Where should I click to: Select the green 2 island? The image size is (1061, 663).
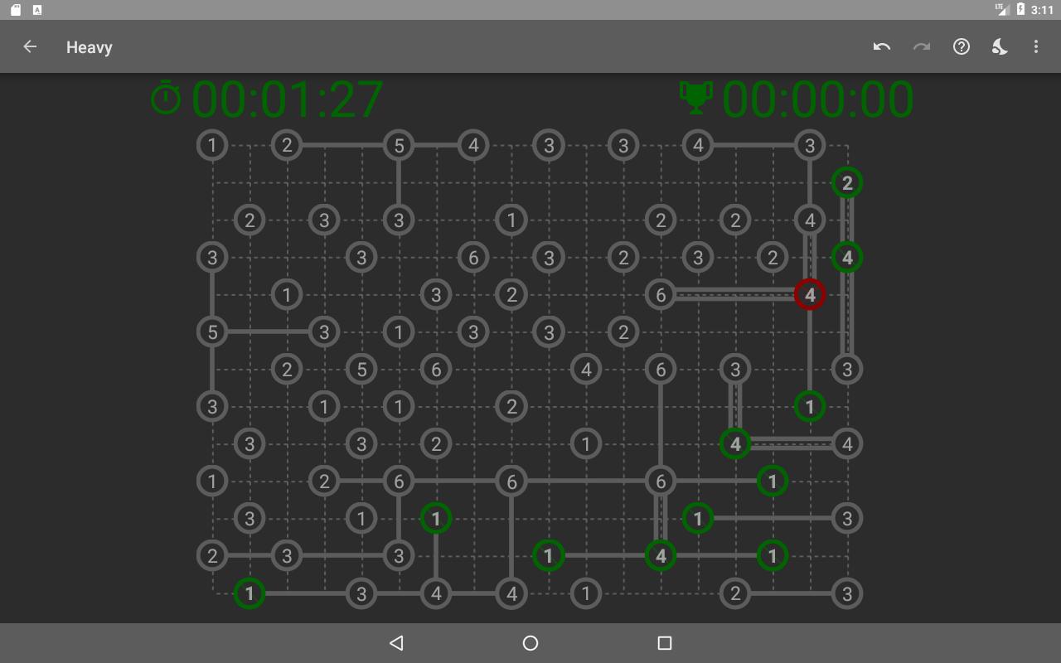pos(847,182)
